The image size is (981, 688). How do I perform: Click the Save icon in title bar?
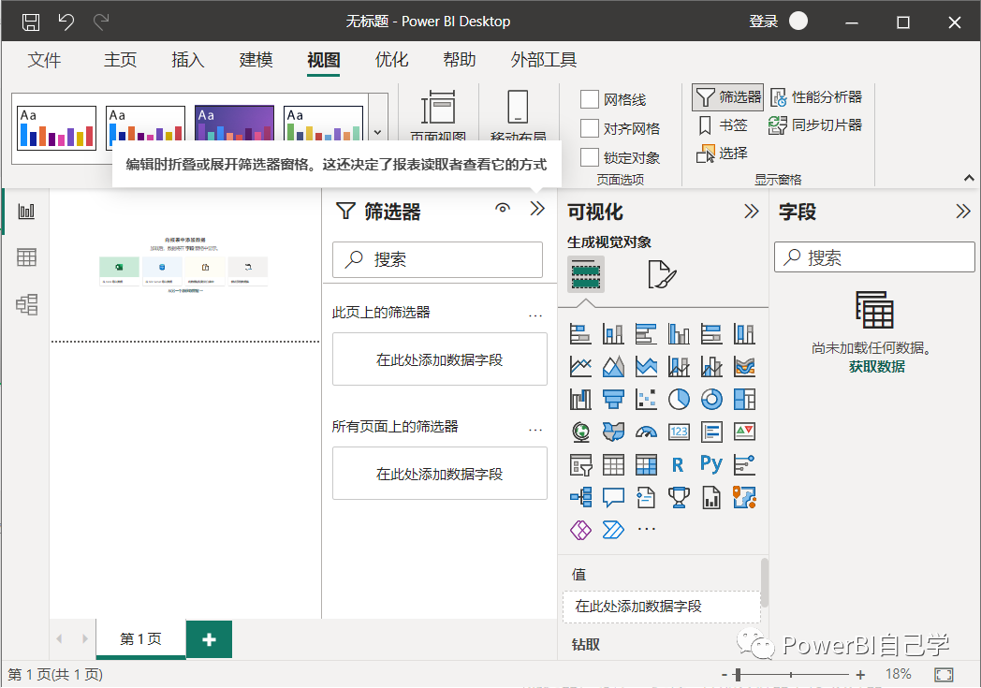tap(31, 22)
